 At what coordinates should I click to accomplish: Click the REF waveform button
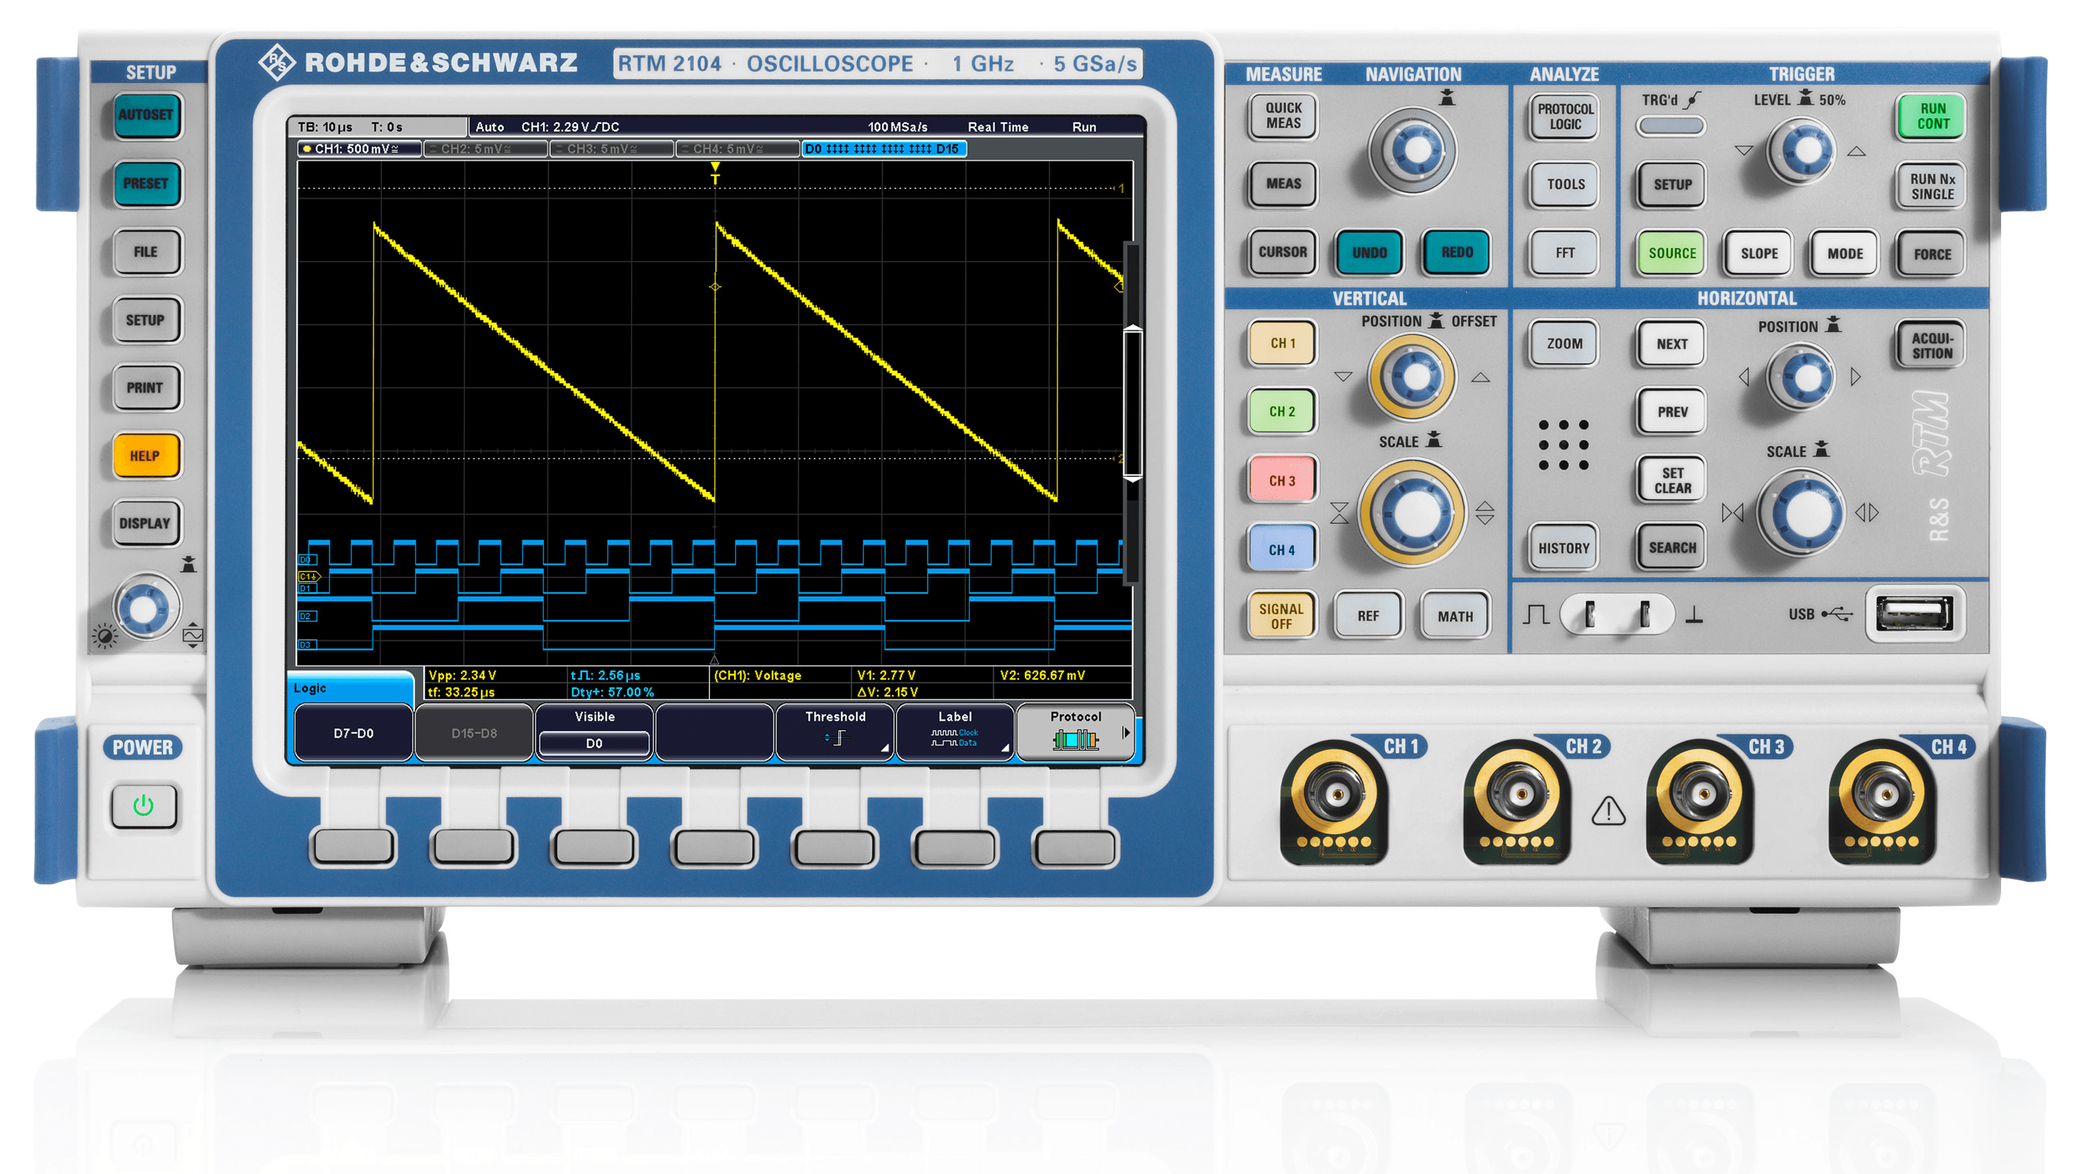(1368, 617)
